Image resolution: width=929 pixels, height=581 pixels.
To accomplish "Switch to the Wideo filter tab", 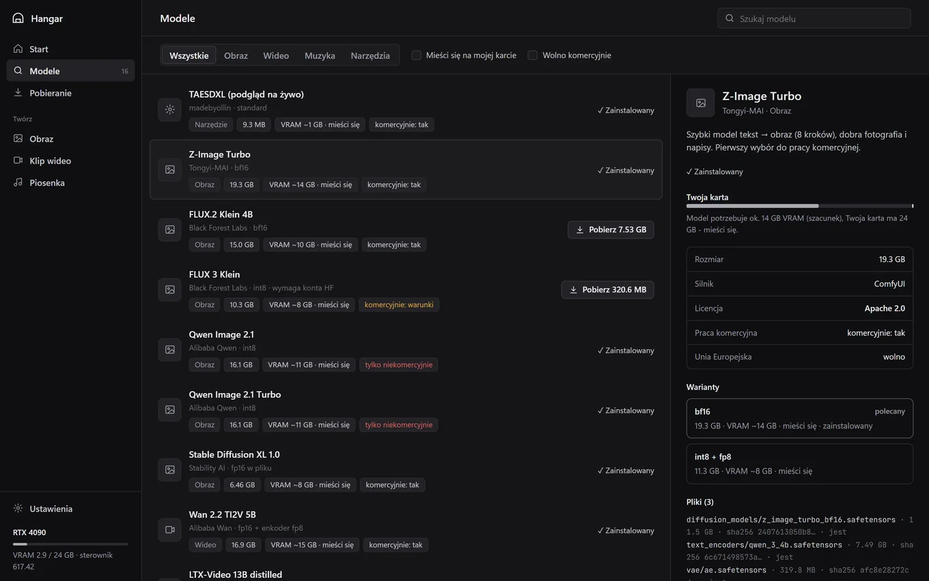I will click(276, 55).
